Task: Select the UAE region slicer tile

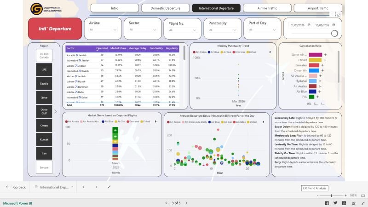Action: 44,69
